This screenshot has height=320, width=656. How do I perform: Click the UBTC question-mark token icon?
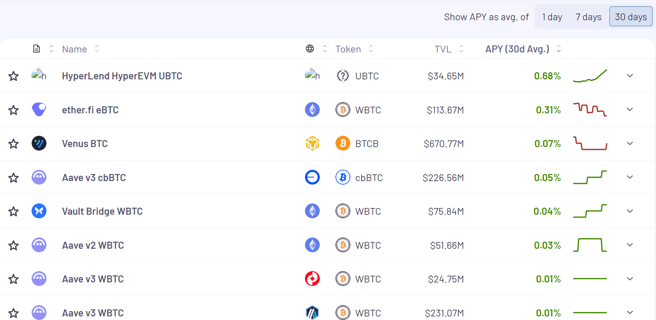pyautogui.click(x=343, y=76)
